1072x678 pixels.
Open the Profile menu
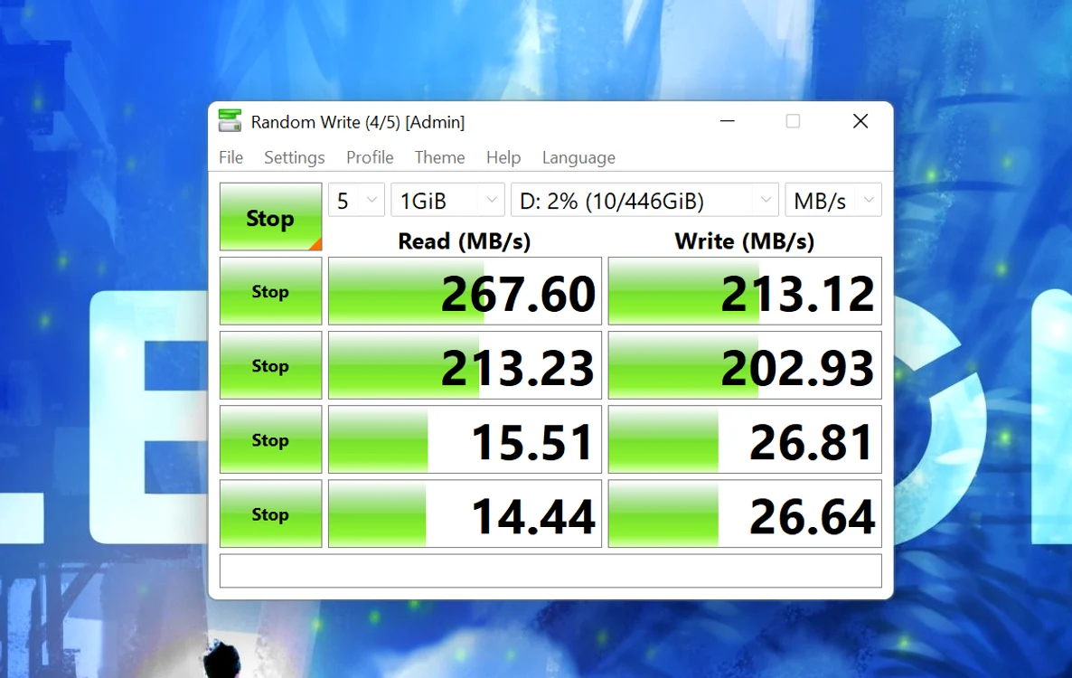coord(370,157)
